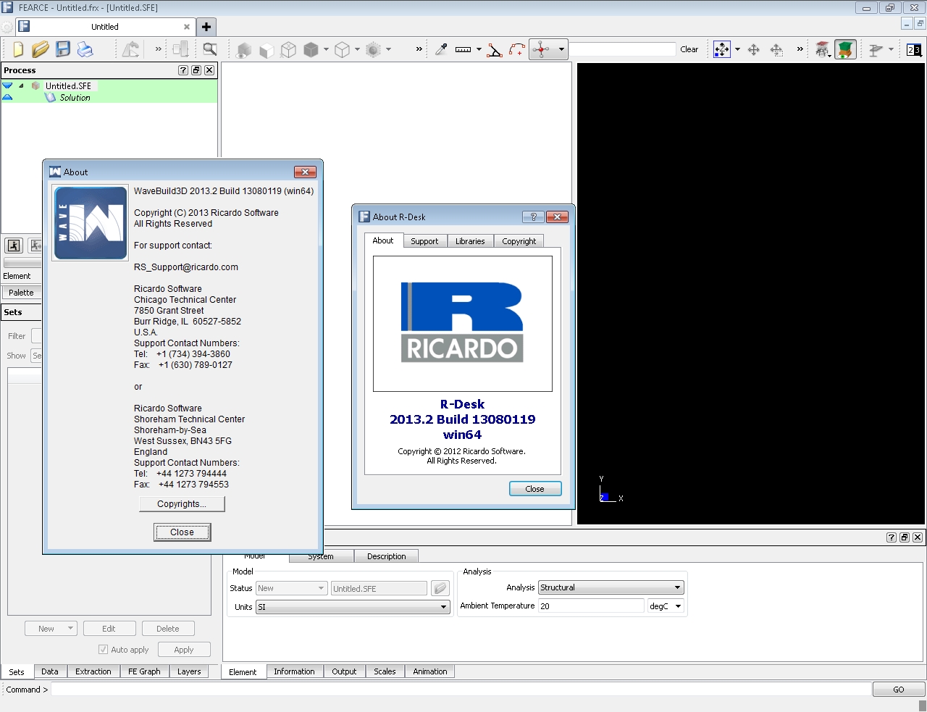Expand the hidden toolbar items after undo

pos(158,49)
